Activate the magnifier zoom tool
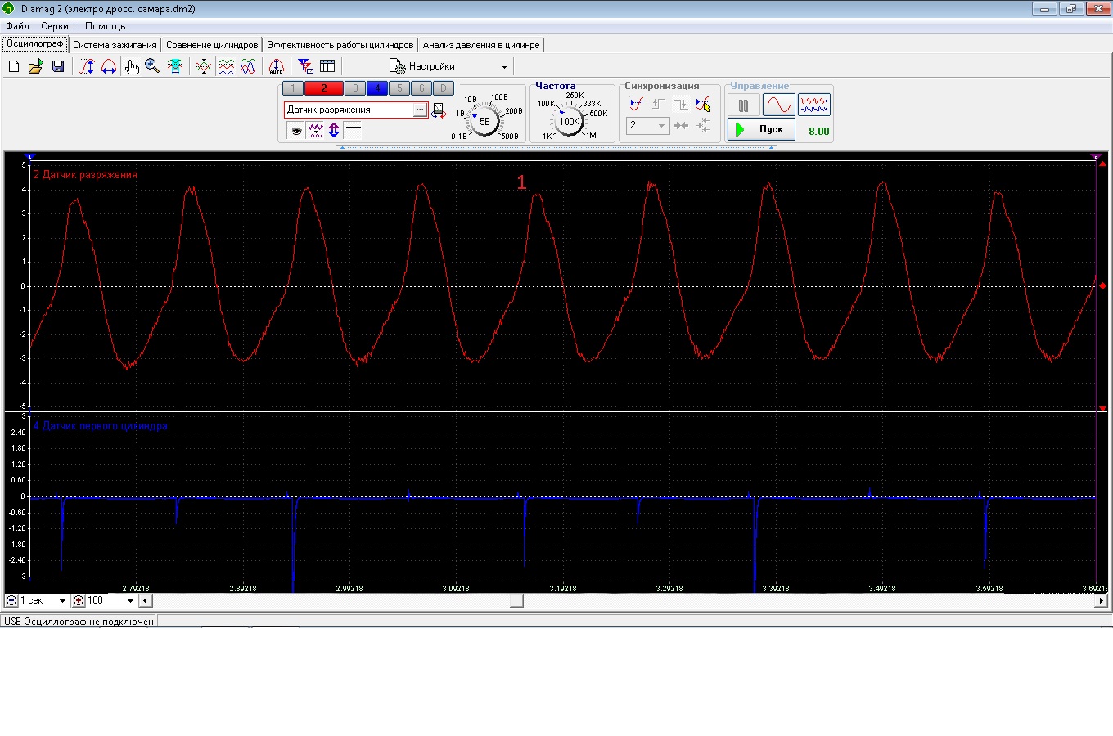Image resolution: width=1113 pixels, height=736 pixels. click(152, 66)
